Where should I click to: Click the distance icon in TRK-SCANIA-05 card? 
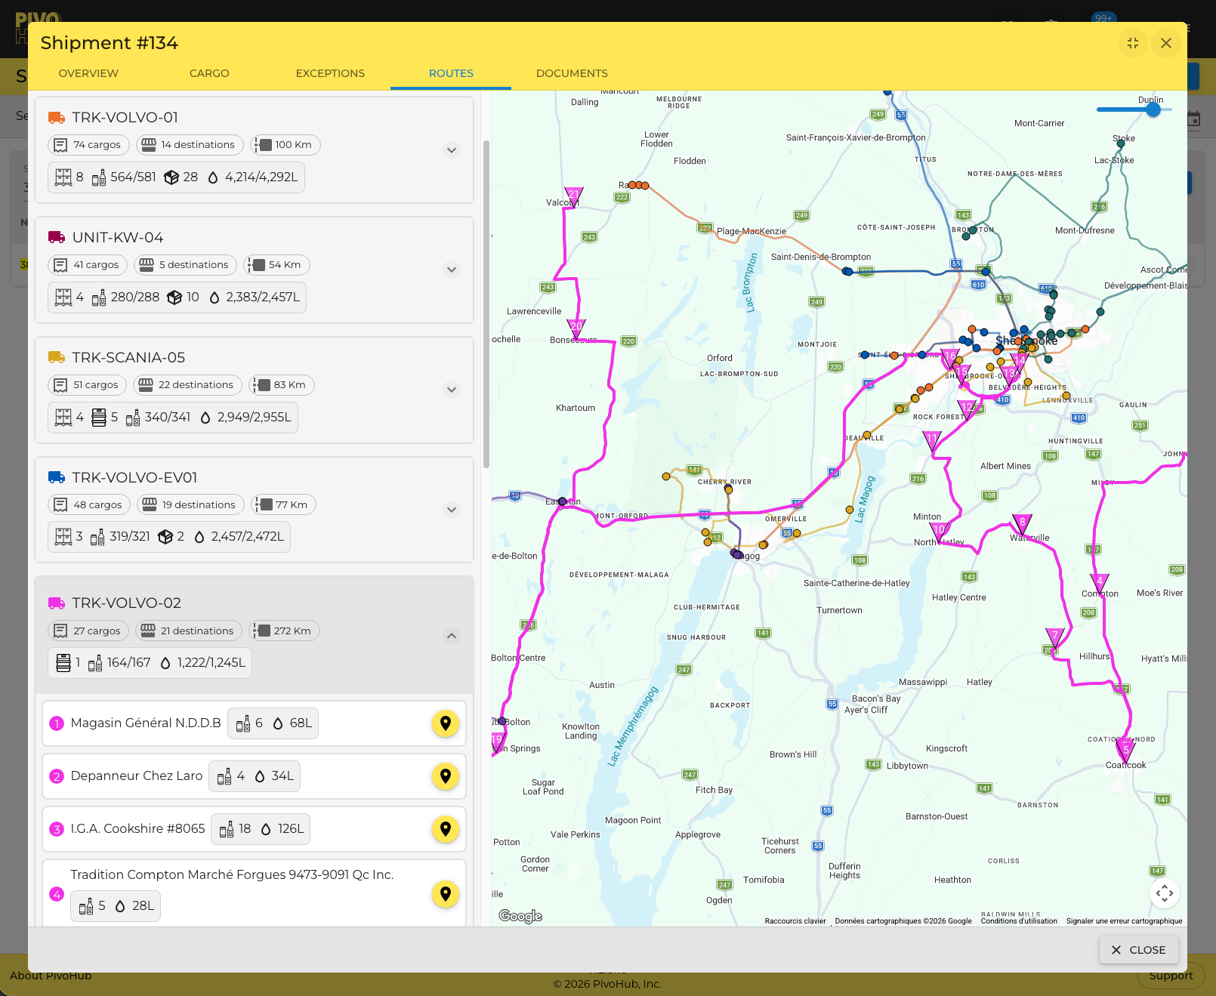click(260, 385)
